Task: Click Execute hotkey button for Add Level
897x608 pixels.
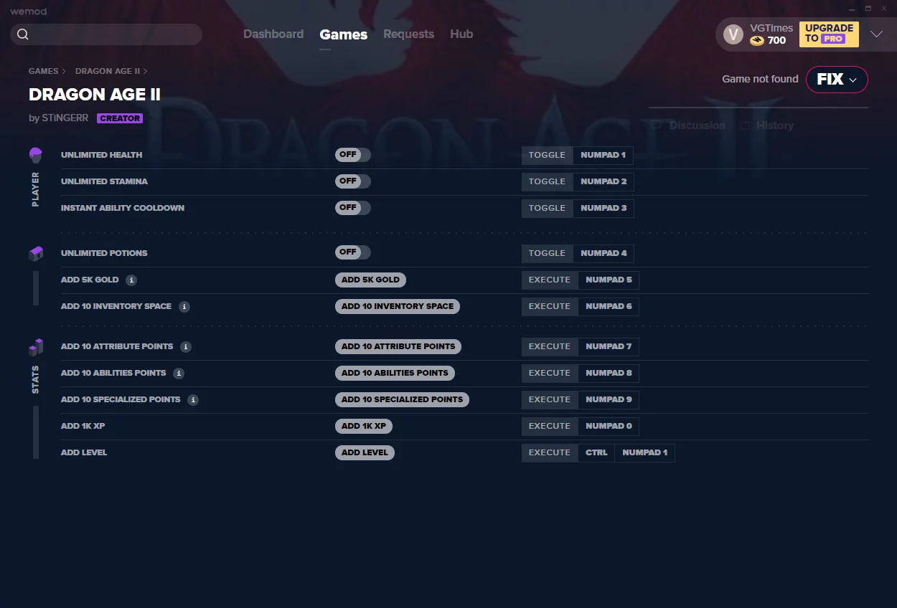Action: [550, 453]
